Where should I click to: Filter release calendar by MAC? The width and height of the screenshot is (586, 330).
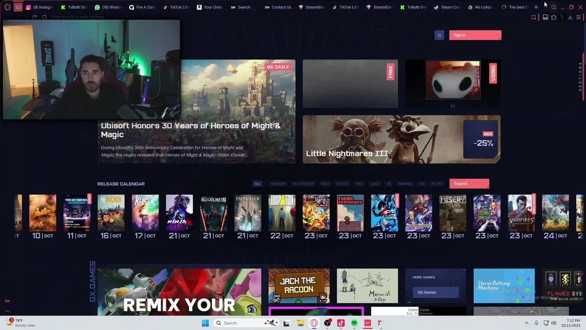(359, 184)
